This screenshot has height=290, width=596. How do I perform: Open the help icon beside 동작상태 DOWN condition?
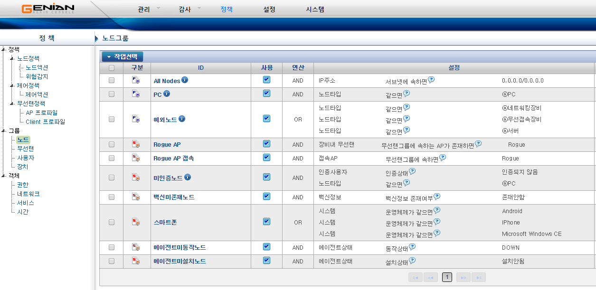point(412,245)
